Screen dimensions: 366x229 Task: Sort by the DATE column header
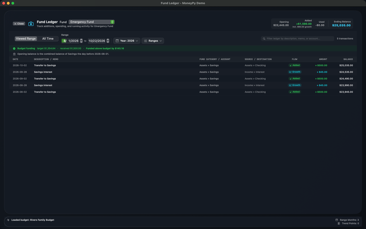point(16,59)
